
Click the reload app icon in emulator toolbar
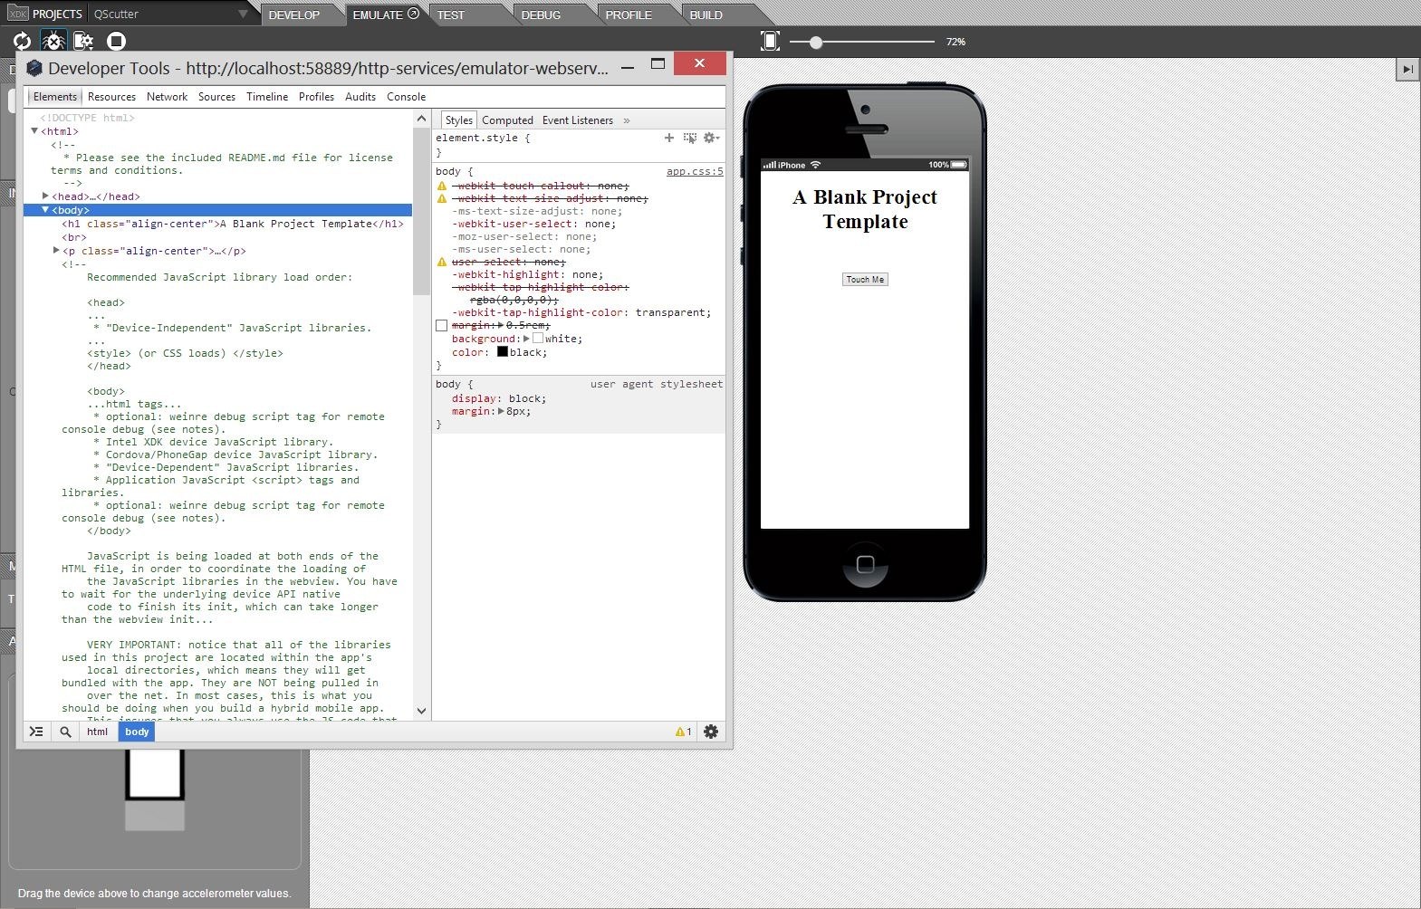pyautogui.click(x=22, y=41)
